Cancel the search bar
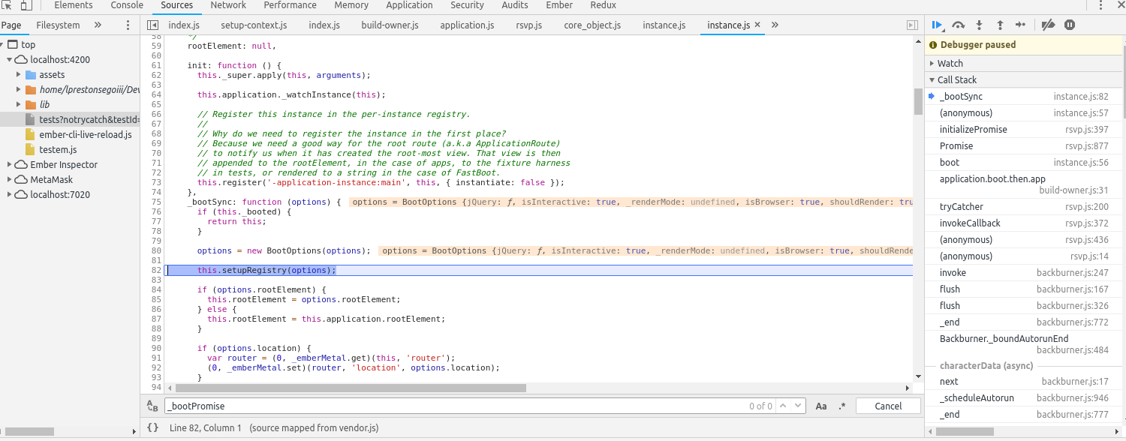The image size is (1126, 441). pyautogui.click(x=888, y=406)
